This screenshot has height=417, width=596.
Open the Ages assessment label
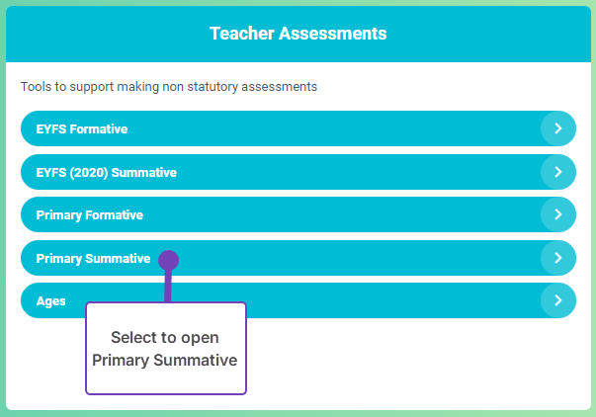pyautogui.click(x=50, y=300)
